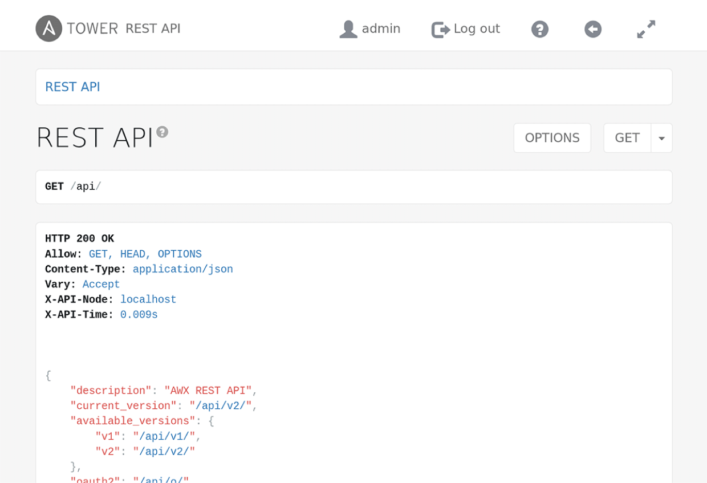Click the Vary "Accept" value
Image resolution: width=707 pixels, height=483 pixels.
pyautogui.click(x=101, y=284)
